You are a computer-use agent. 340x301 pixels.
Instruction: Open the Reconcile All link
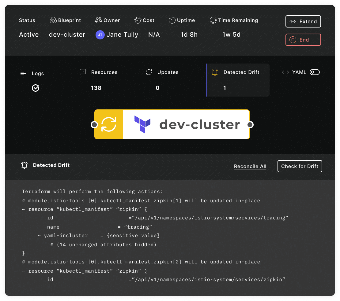pos(250,167)
